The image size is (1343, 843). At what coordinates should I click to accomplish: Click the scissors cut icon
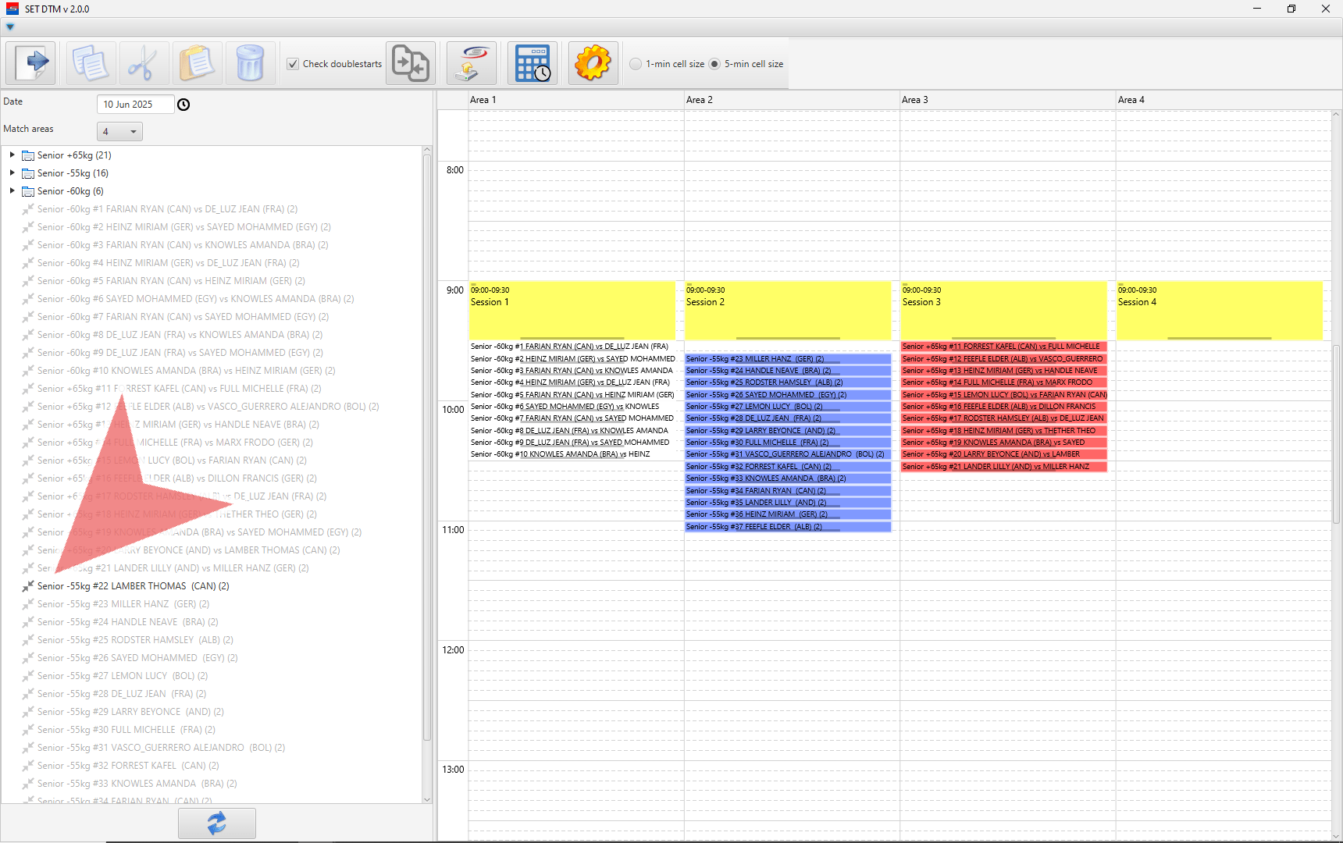pos(142,63)
